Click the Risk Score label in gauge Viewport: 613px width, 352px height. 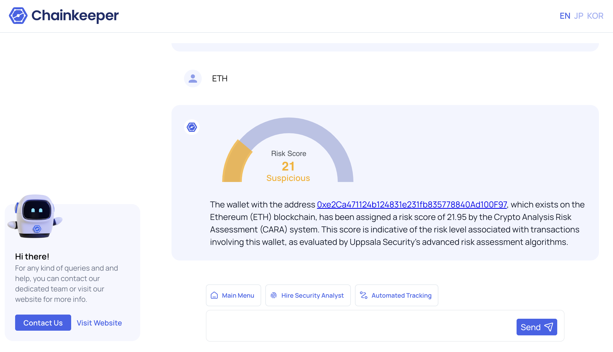[x=289, y=154]
